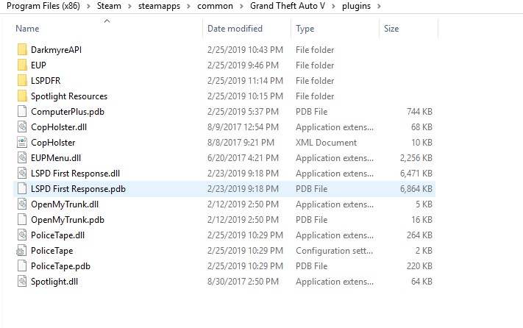Select the Spotlight Resources folder icon
The width and height of the screenshot is (523, 328).
tap(22, 96)
